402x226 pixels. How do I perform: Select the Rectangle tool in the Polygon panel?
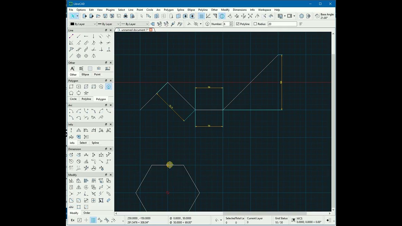[x=71, y=87]
